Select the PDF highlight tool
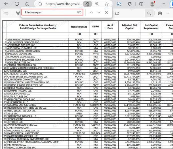 [18, 13]
